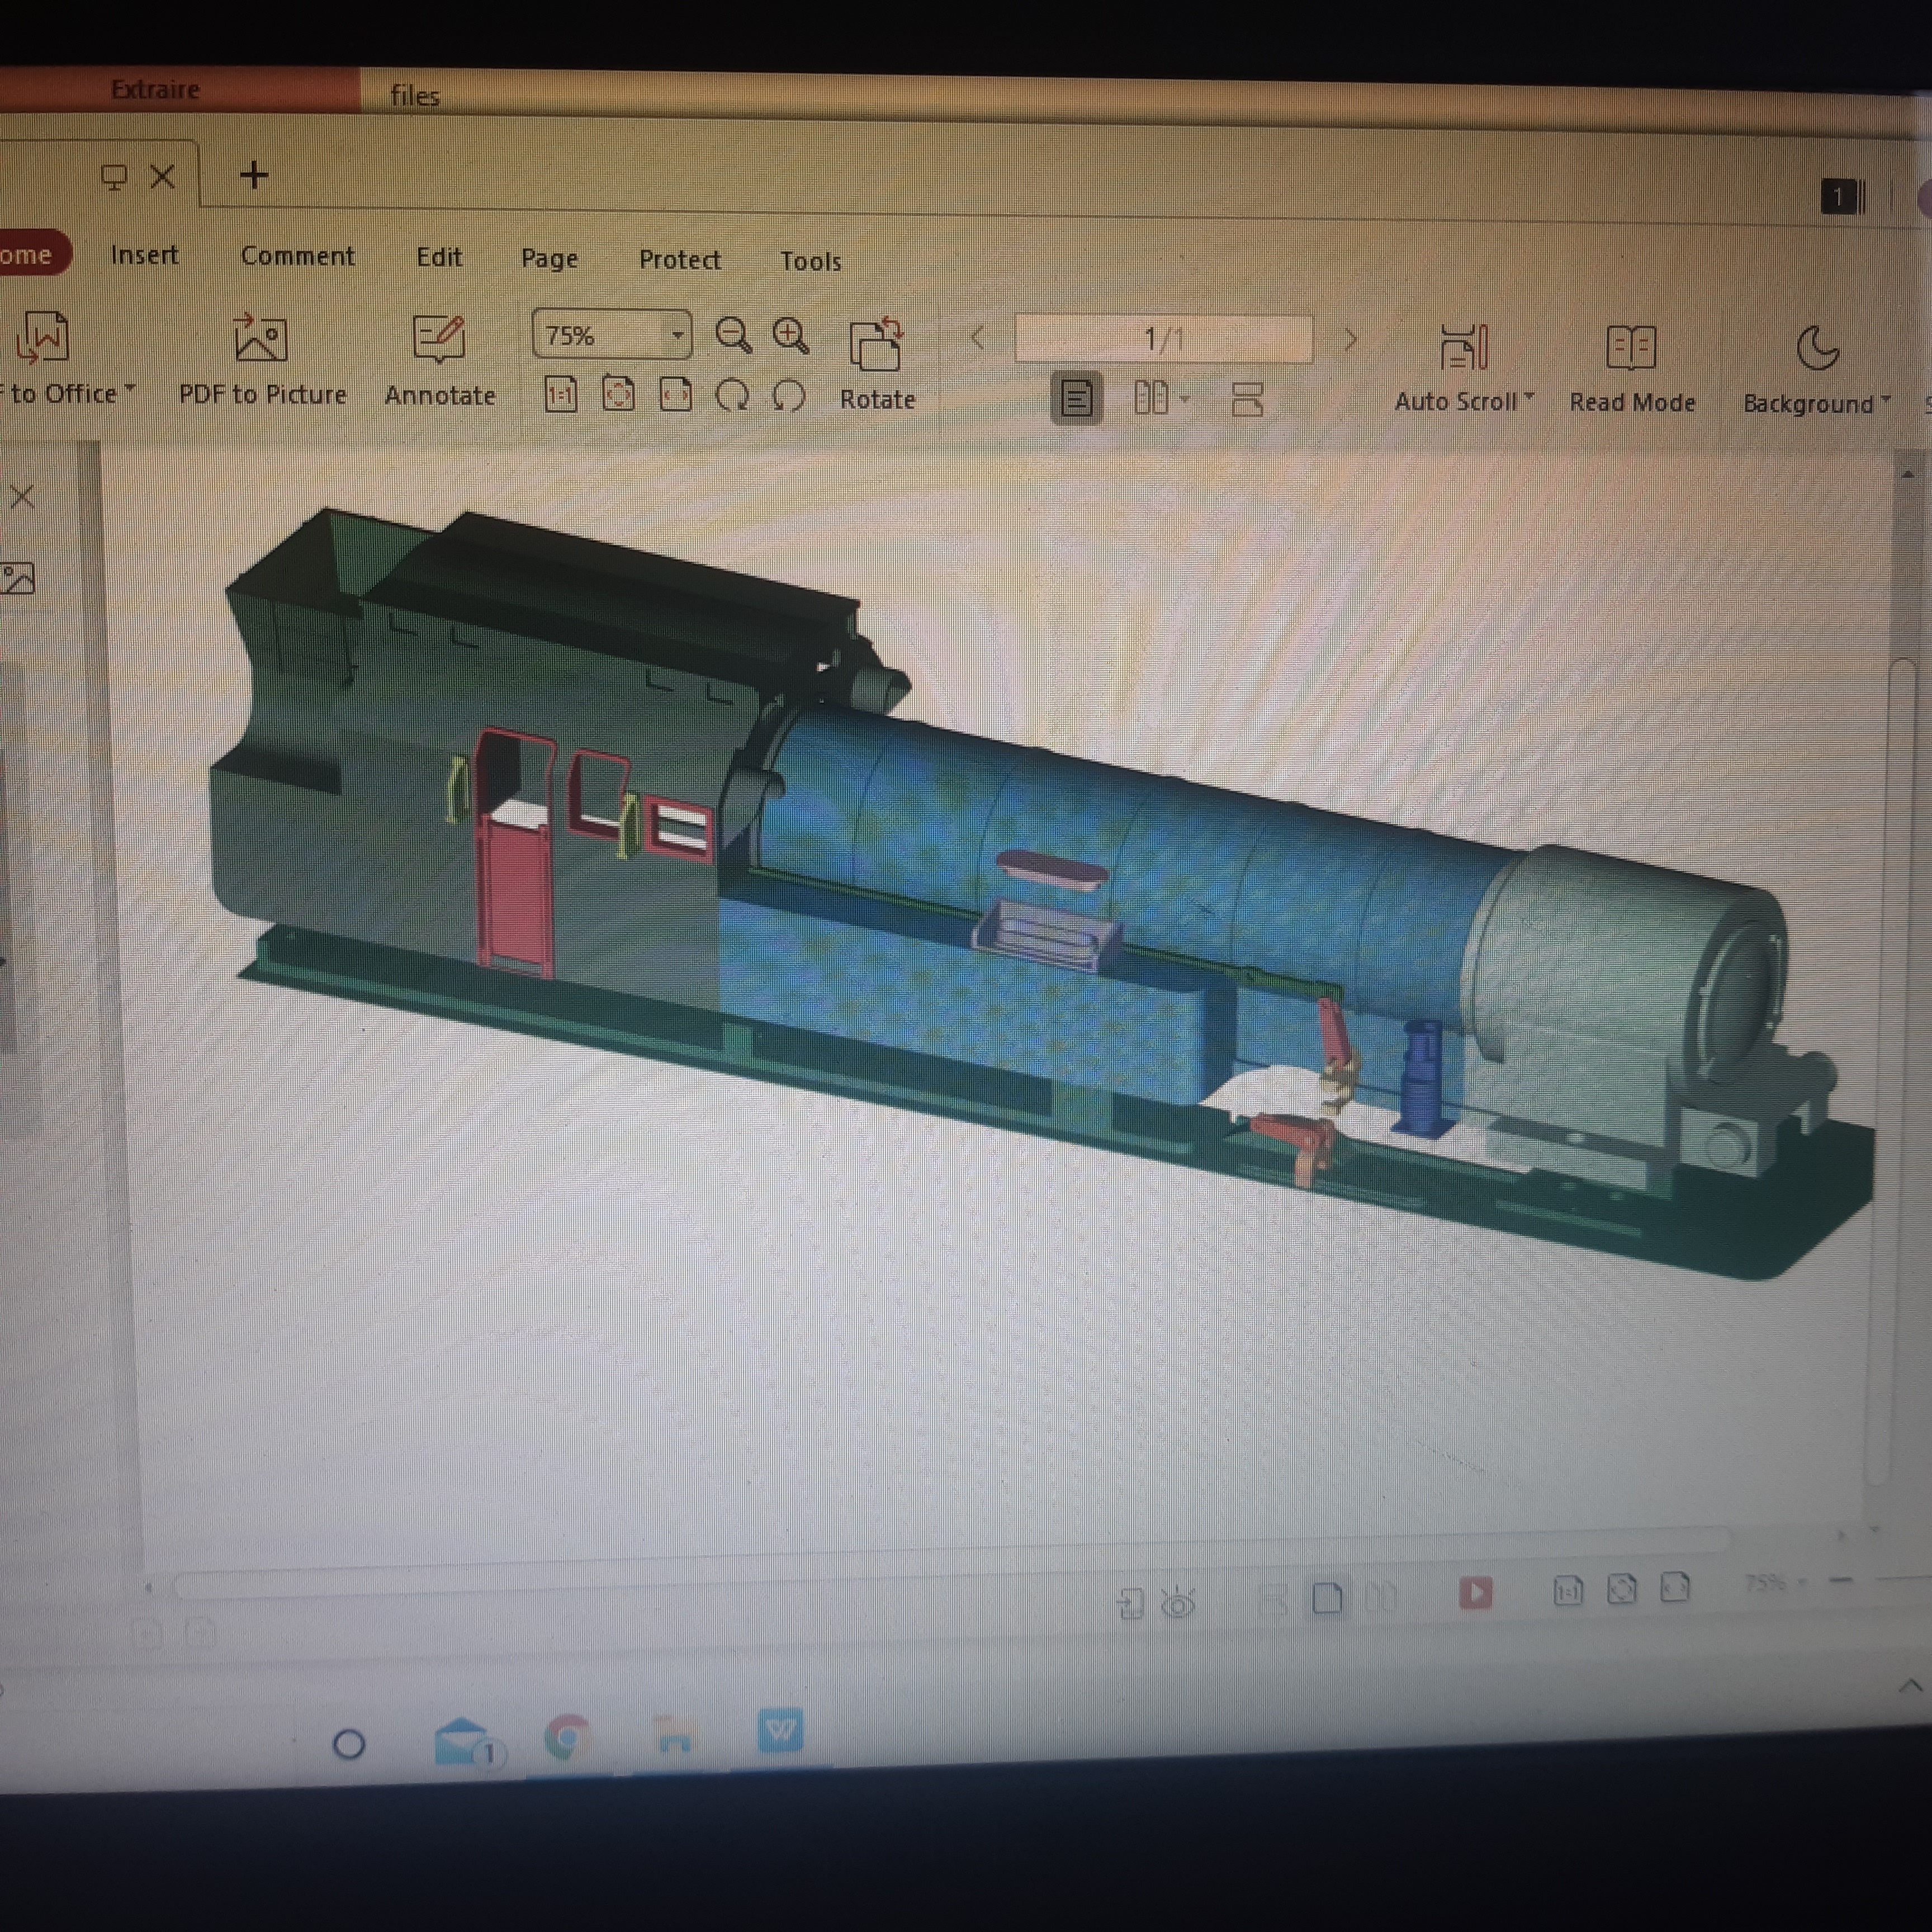This screenshot has height=1932, width=1932.
Task: Add a new tab with plus button
Action: (x=254, y=175)
